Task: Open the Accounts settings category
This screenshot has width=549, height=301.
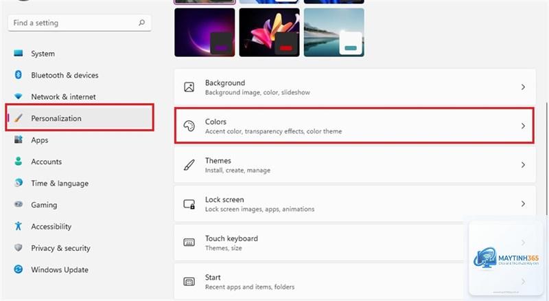Action: (80, 161)
